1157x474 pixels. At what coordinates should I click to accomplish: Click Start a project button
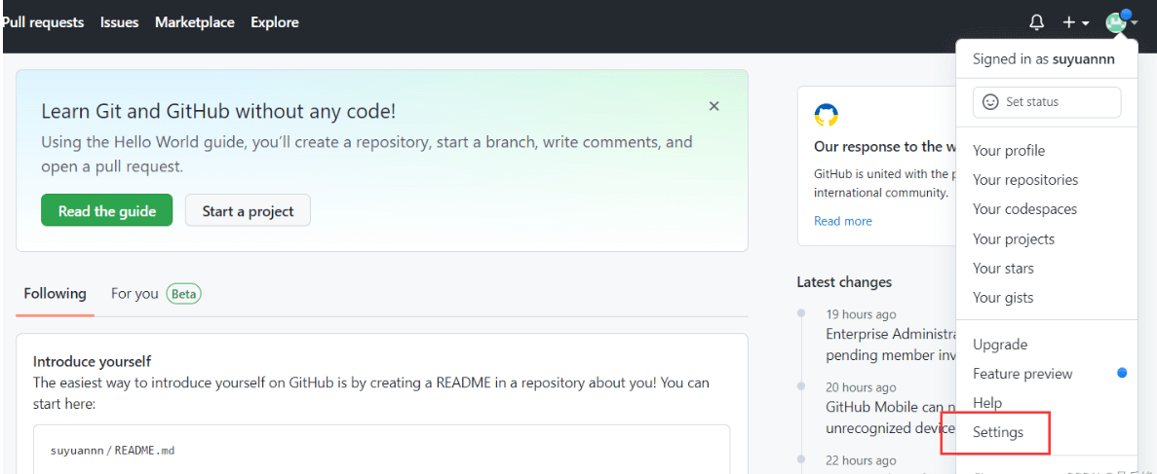248,210
